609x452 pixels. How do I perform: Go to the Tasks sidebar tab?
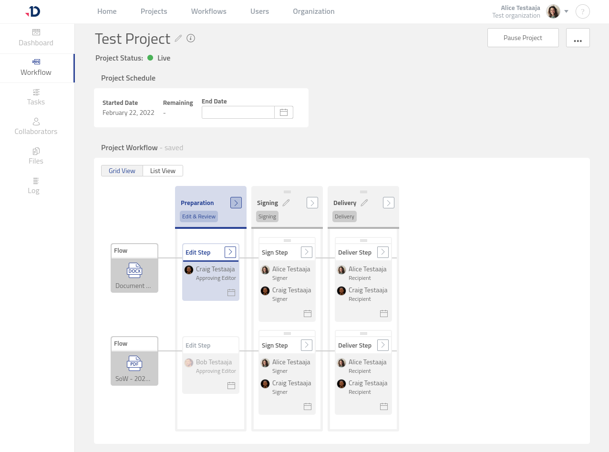pyautogui.click(x=36, y=97)
